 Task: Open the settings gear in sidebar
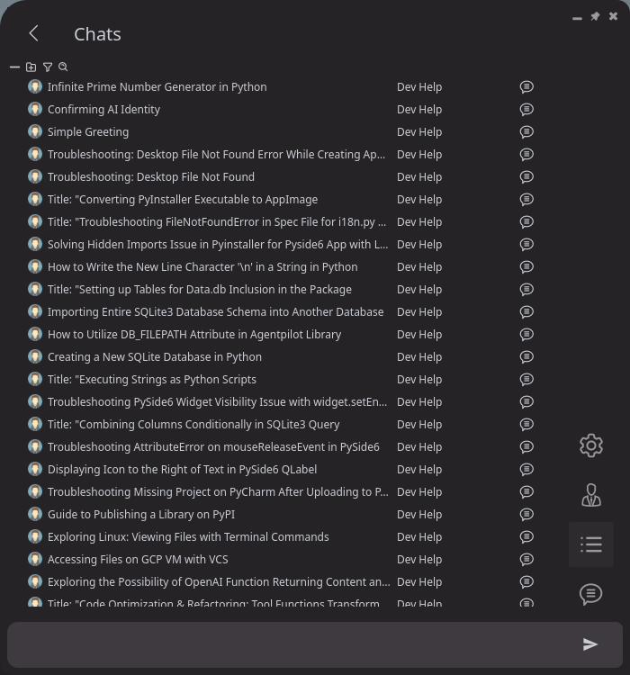coord(590,445)
